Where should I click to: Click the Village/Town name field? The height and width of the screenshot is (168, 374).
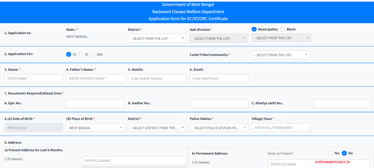click(280, 127)
